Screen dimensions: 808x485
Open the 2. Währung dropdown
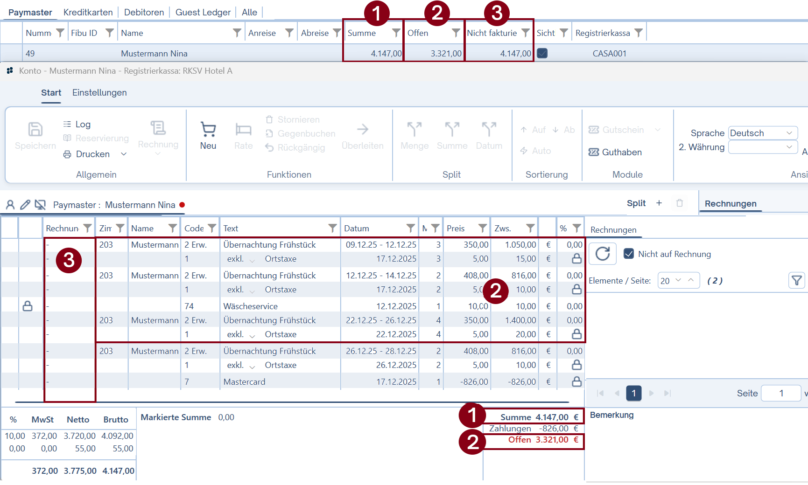(762, 147)
